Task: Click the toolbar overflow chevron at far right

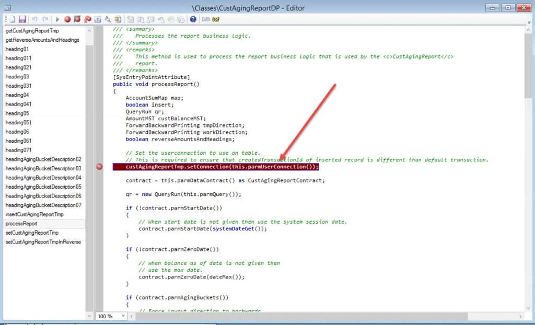Action: coord(529,22)
